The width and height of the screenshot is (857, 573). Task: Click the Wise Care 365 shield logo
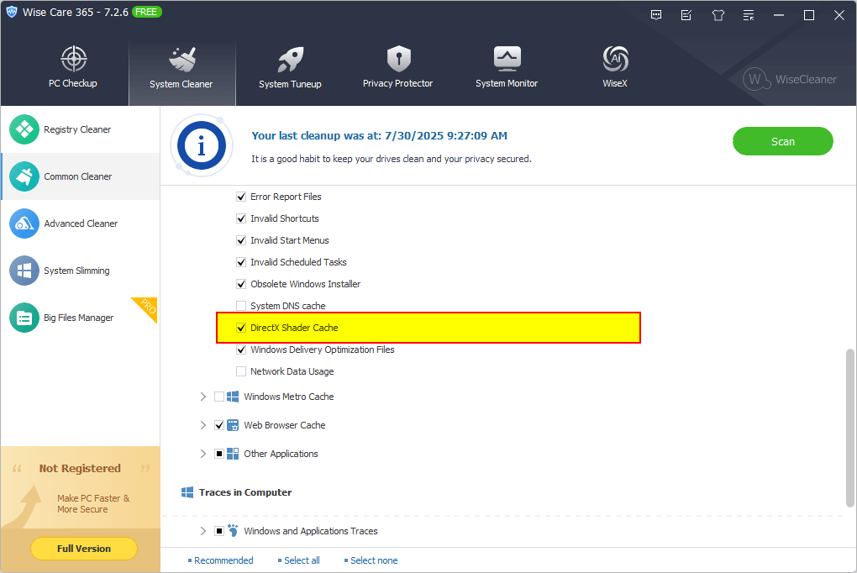12,12
